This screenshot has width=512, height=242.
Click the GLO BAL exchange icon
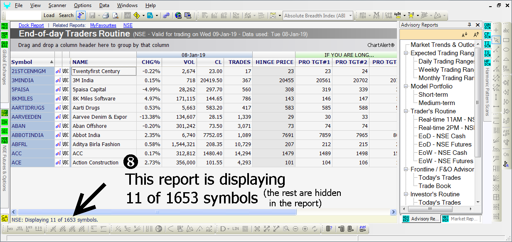pos(5,44)
